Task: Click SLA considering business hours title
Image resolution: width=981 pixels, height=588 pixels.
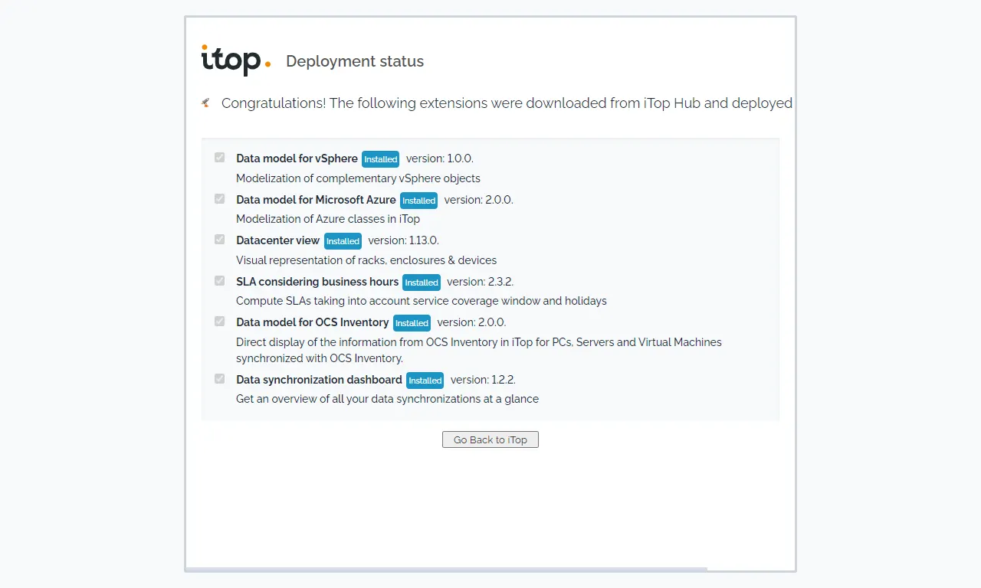Action: coord(317,282)
